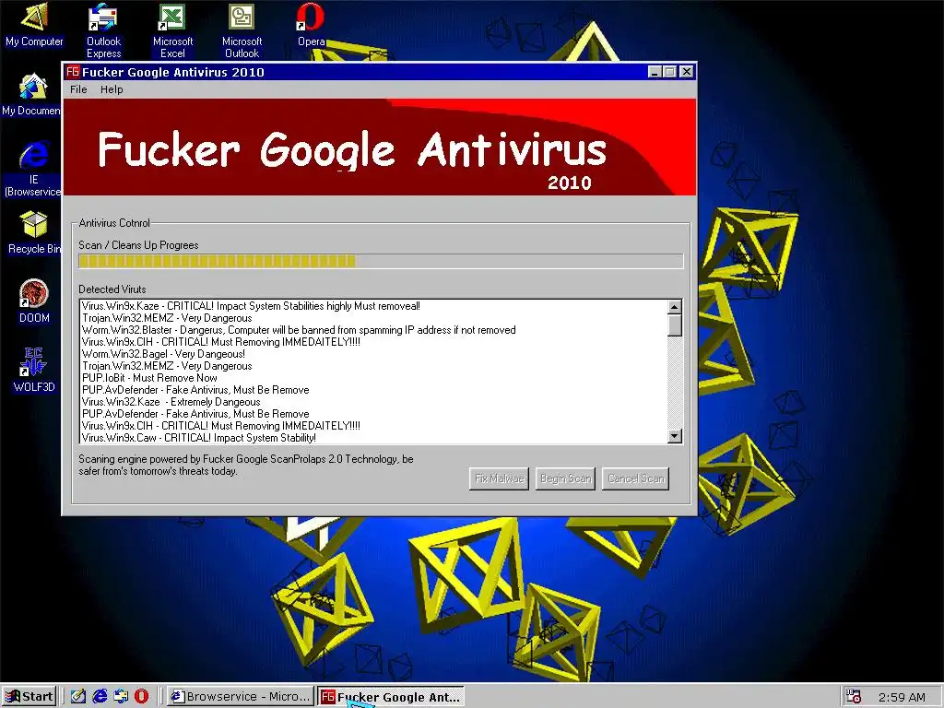Click the 2:59 AM taskbar clock
The height and width of the screenshot is (708, 944).
point(902,697)
